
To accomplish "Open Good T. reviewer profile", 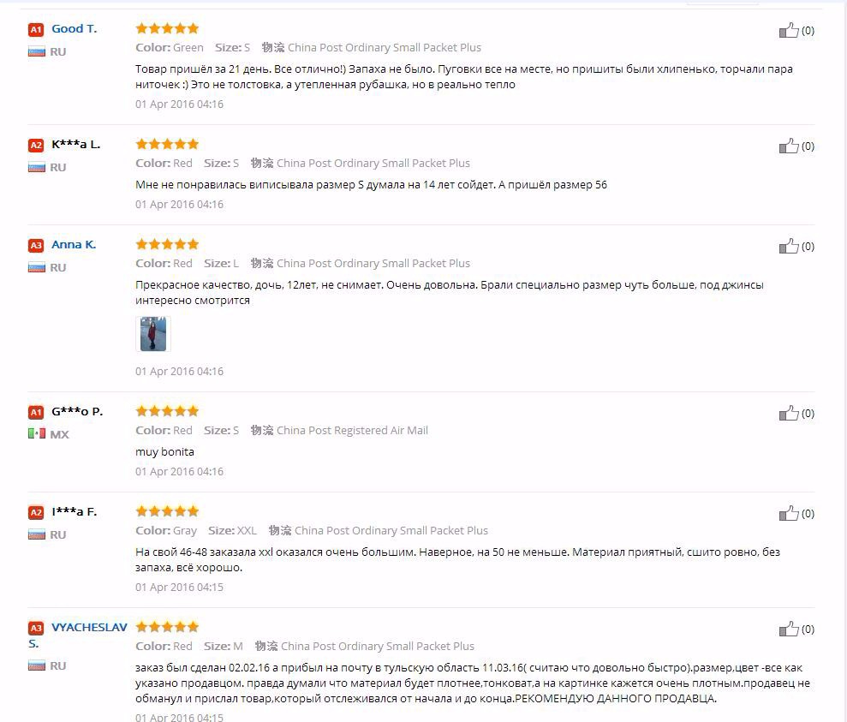I will [74, 28].
